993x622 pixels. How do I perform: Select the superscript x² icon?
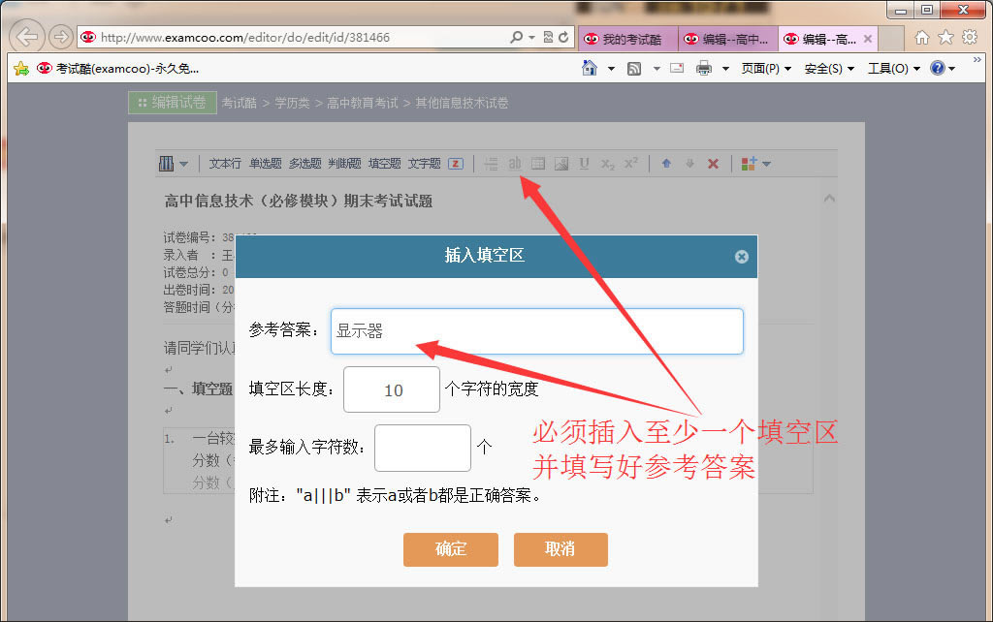tap(629, 163)
